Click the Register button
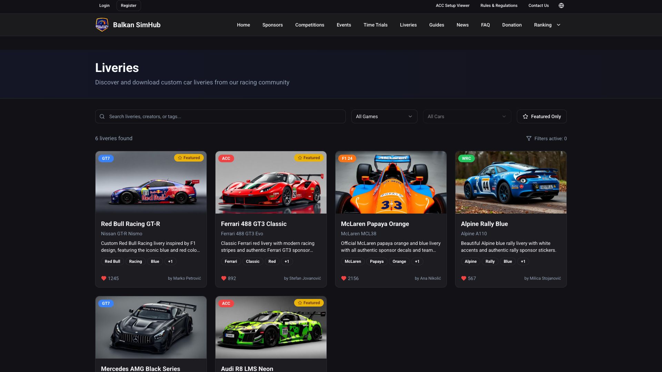This screenshot has height=372, width=662. pos(128,6)
